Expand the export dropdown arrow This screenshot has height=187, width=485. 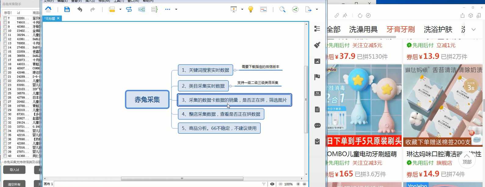(317, 9)
